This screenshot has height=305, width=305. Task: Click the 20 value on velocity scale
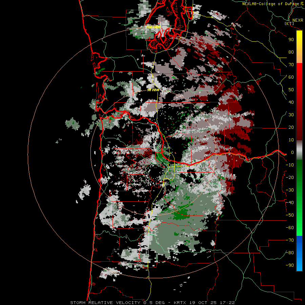pos(291,127)
